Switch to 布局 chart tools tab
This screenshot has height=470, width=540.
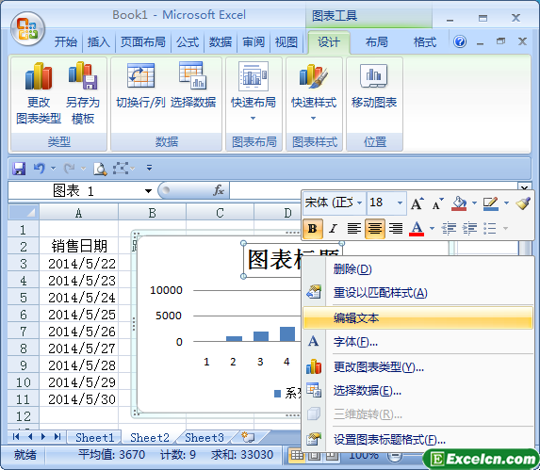coord(376,42)
